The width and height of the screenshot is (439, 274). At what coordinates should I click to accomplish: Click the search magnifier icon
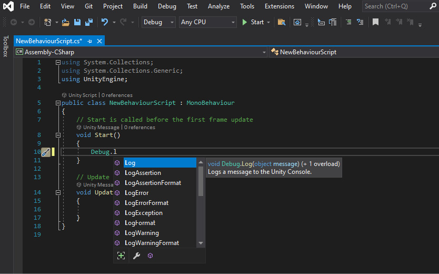[x=433, y=6]
